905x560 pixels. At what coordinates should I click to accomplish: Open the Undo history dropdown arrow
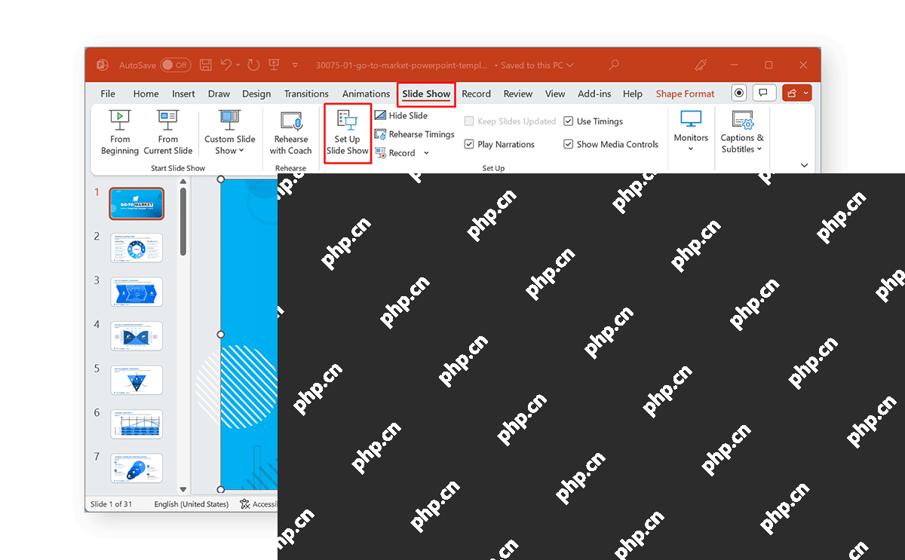238,66
